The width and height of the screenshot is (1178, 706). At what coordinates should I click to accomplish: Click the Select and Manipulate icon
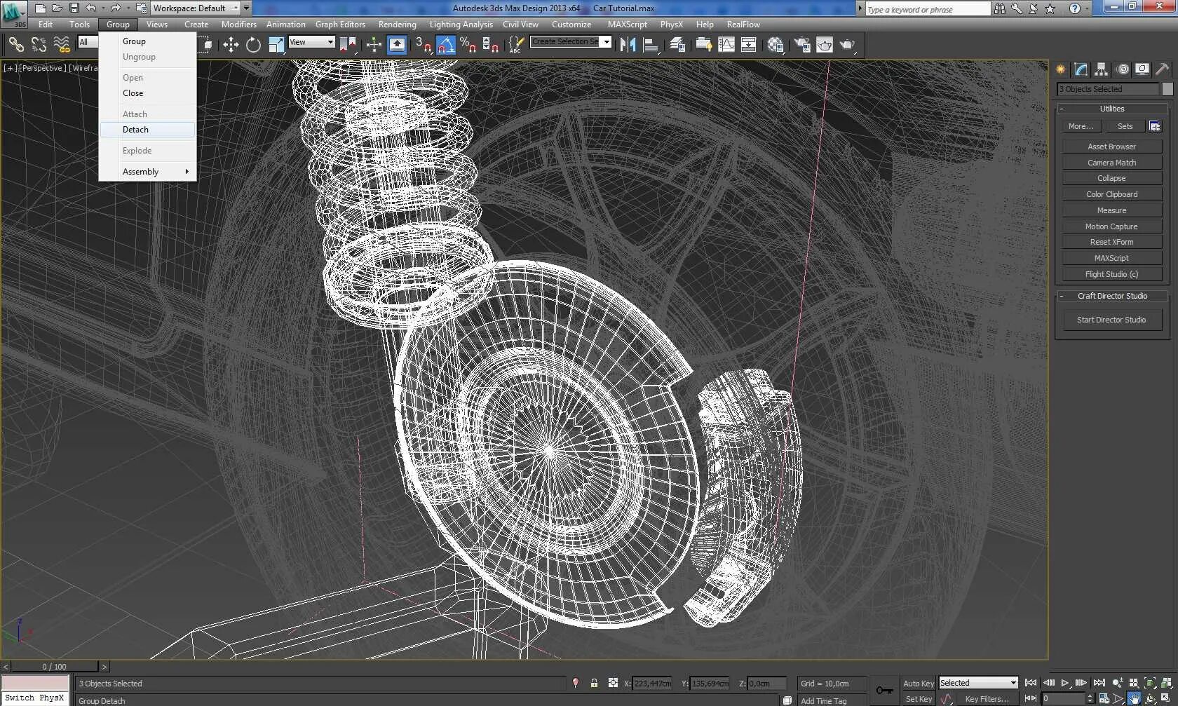click(373, 45)
